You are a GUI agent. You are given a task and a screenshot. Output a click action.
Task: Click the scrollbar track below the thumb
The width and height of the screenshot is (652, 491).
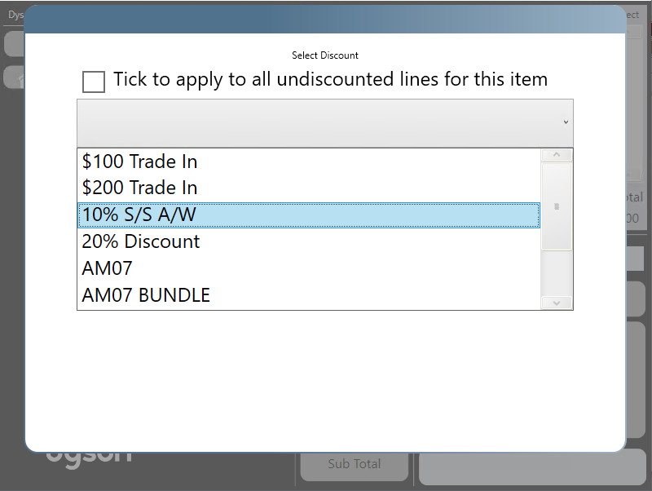click(x=557, y=272)
